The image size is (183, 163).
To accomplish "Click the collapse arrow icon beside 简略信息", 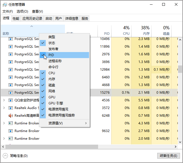I will click(x=5, y=156).
